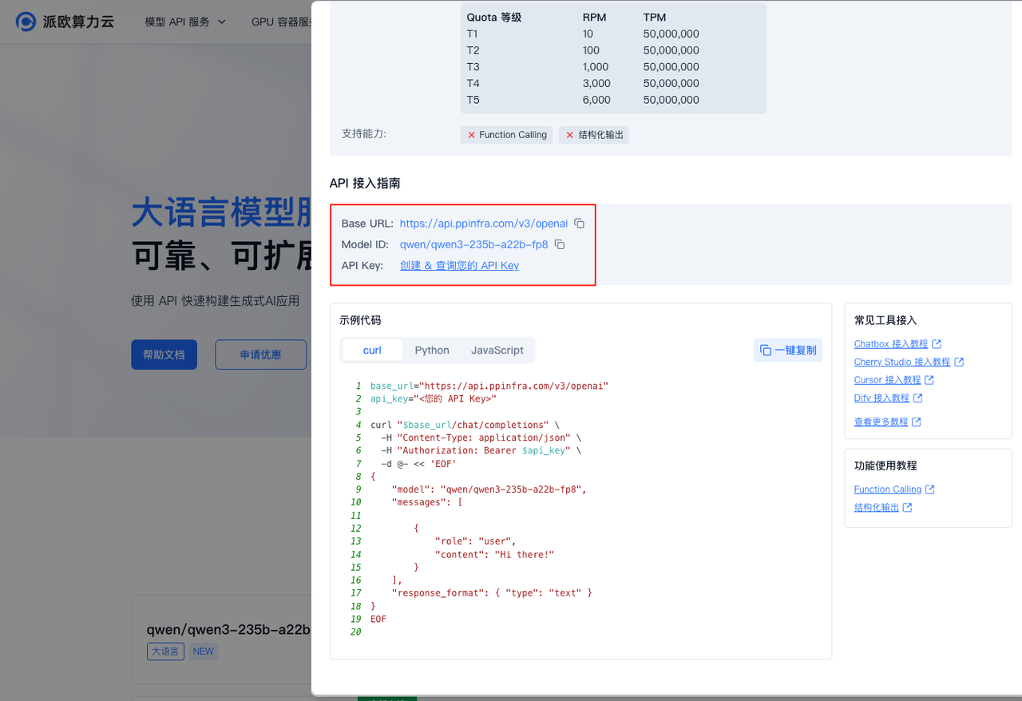Open the Function Calling tutorial link
Screen dimensions: 1022x701
click(x=888, y=489)
